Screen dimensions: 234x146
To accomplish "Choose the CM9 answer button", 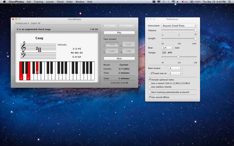I will [x=128, y=51].
